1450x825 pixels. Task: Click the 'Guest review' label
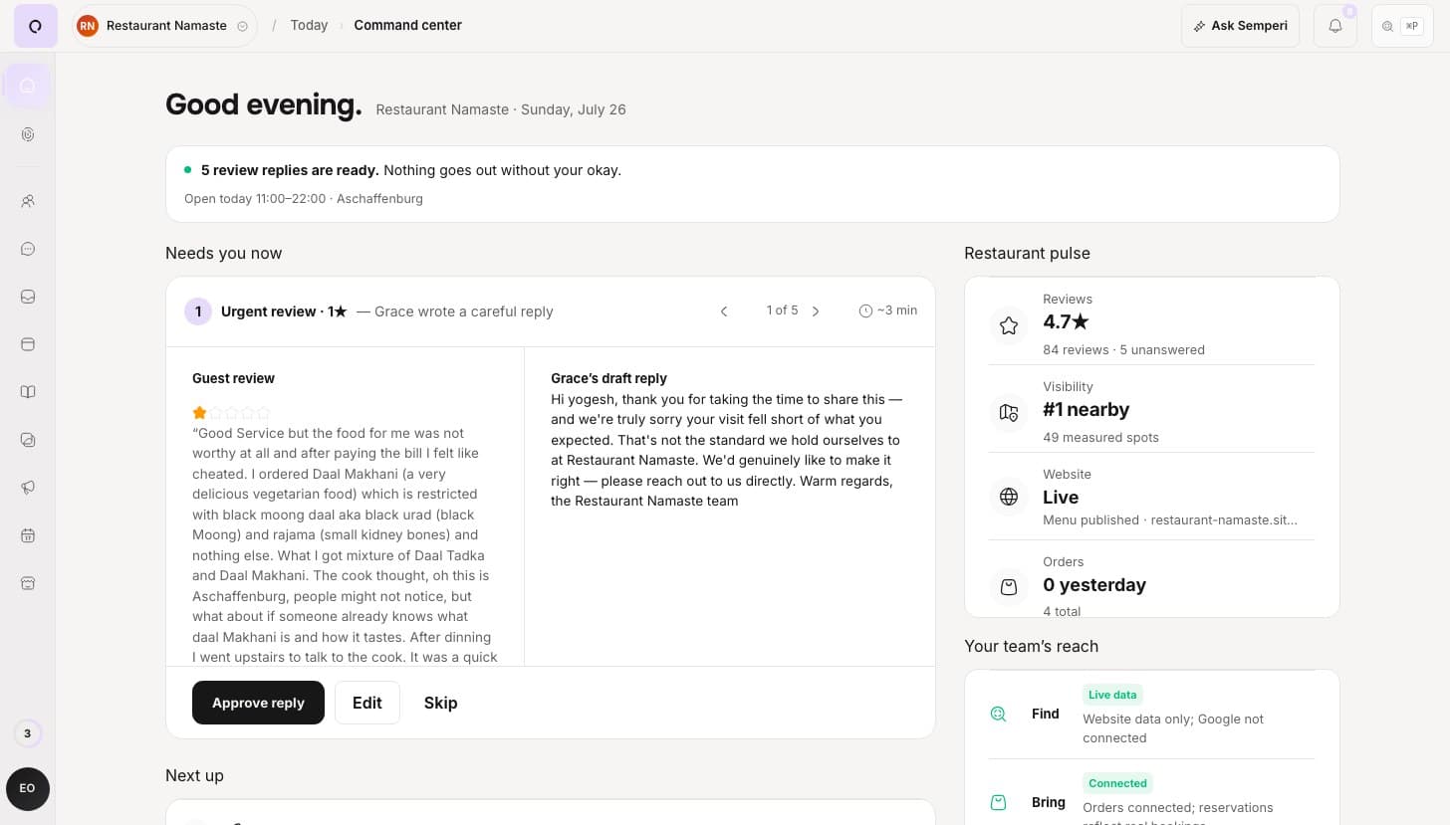[x=233, y=378]
